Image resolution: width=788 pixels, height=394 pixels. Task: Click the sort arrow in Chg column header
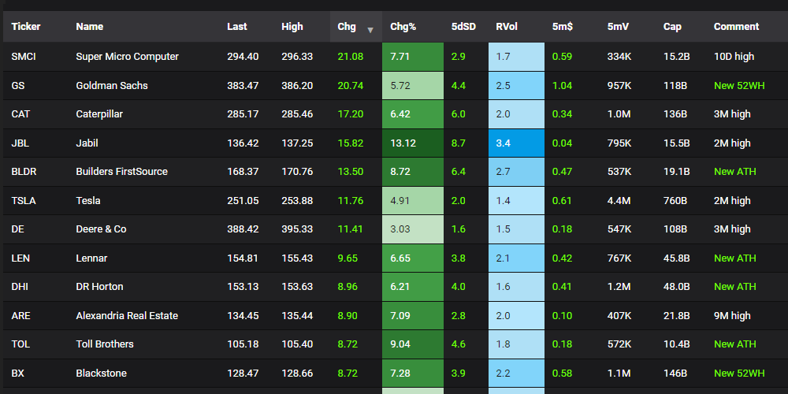coord(370,30)
